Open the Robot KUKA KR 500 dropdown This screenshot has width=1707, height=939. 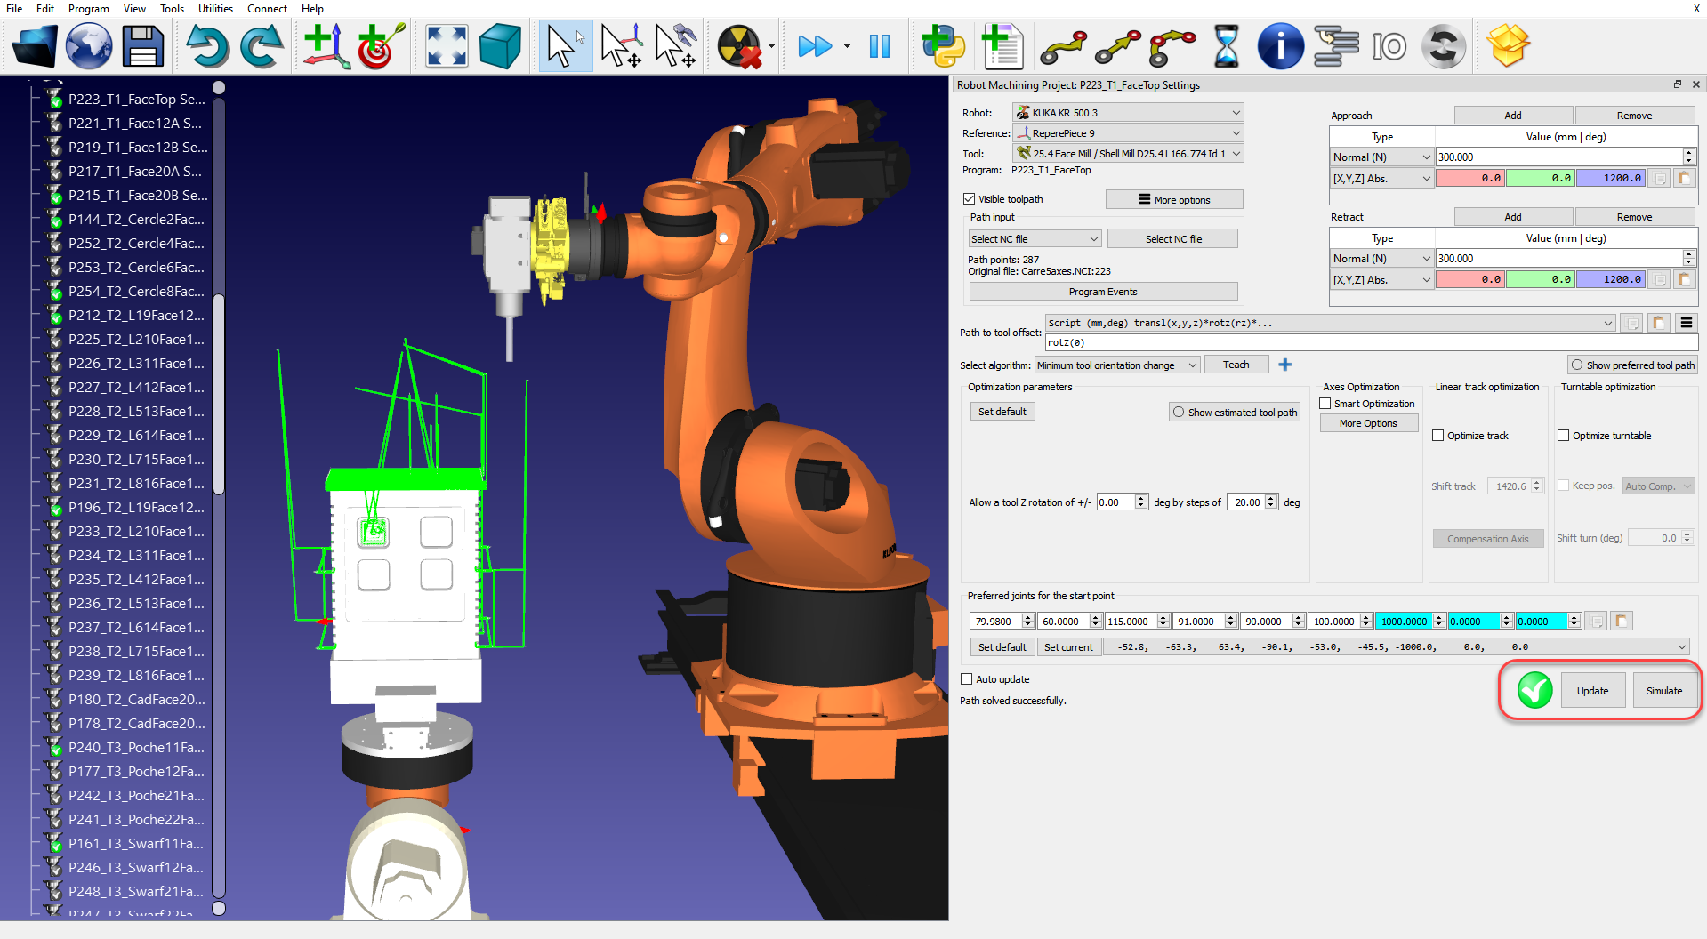click(x=1127, y=113)
